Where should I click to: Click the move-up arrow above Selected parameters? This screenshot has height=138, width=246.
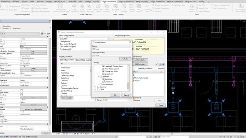[x=160, y=64]
